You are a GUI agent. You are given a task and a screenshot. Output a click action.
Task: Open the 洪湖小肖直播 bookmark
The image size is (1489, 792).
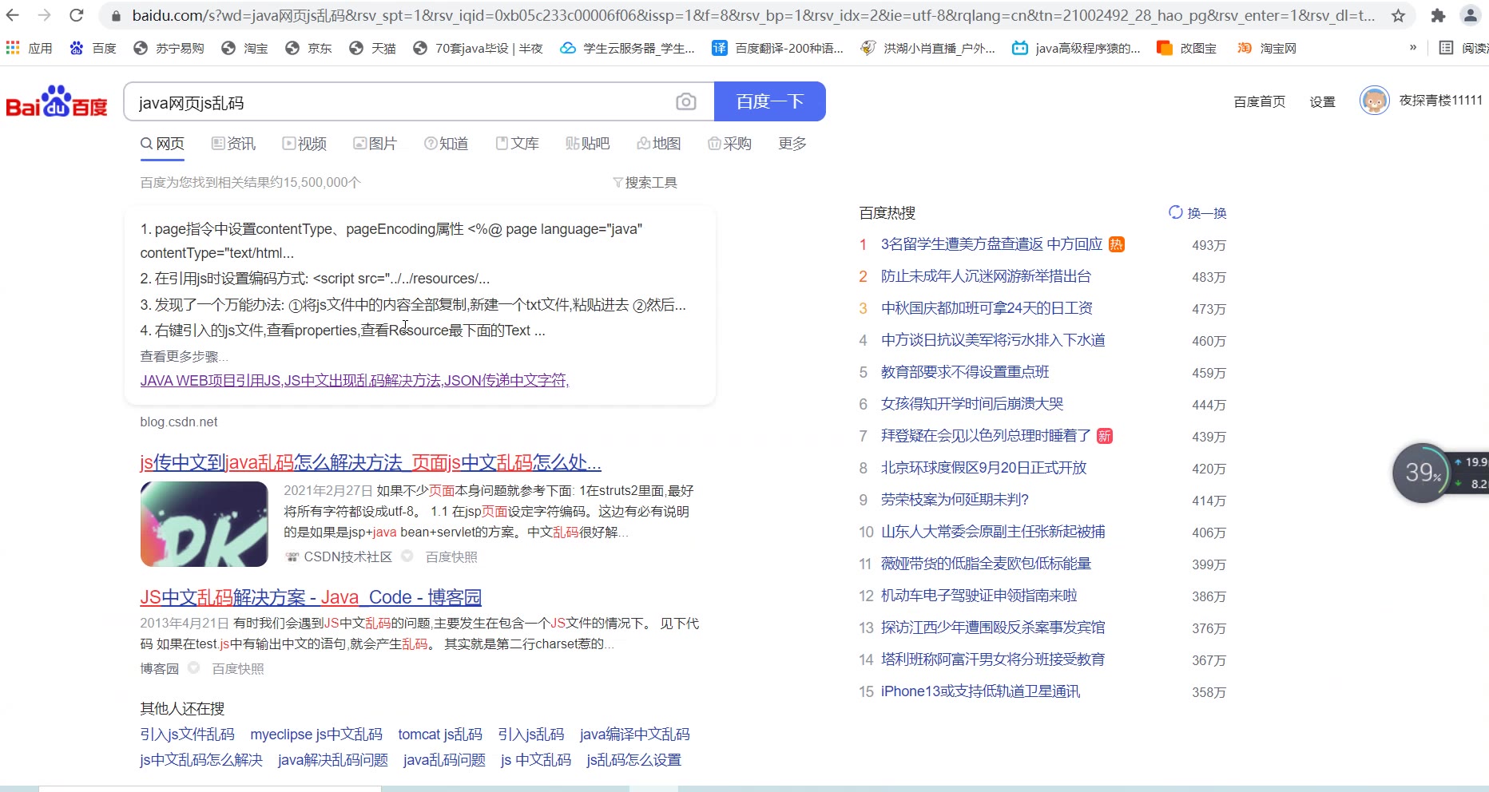(927, 48)
